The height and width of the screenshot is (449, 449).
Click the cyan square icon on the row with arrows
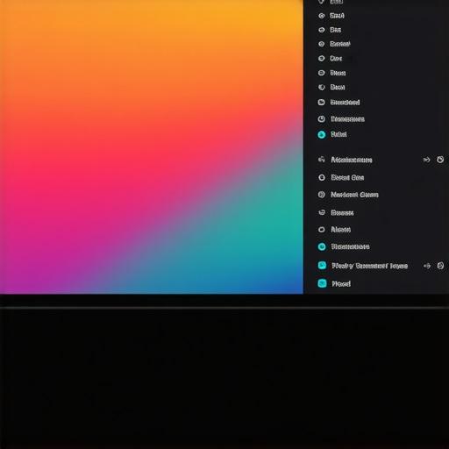coord(322,266)
